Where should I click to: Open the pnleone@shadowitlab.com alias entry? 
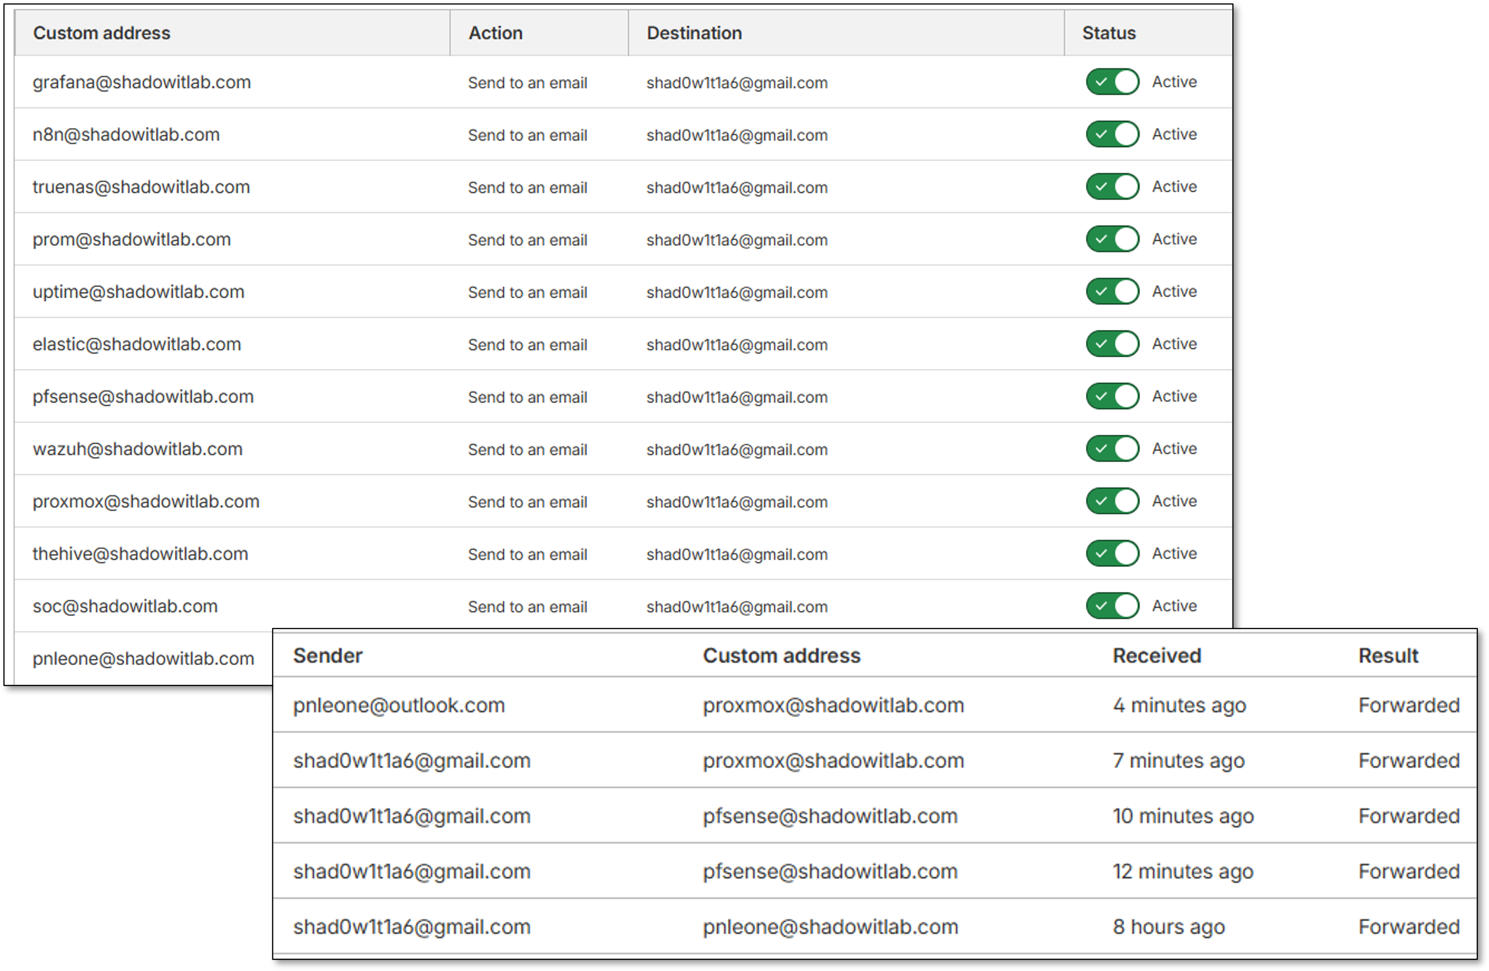[142, 658]
